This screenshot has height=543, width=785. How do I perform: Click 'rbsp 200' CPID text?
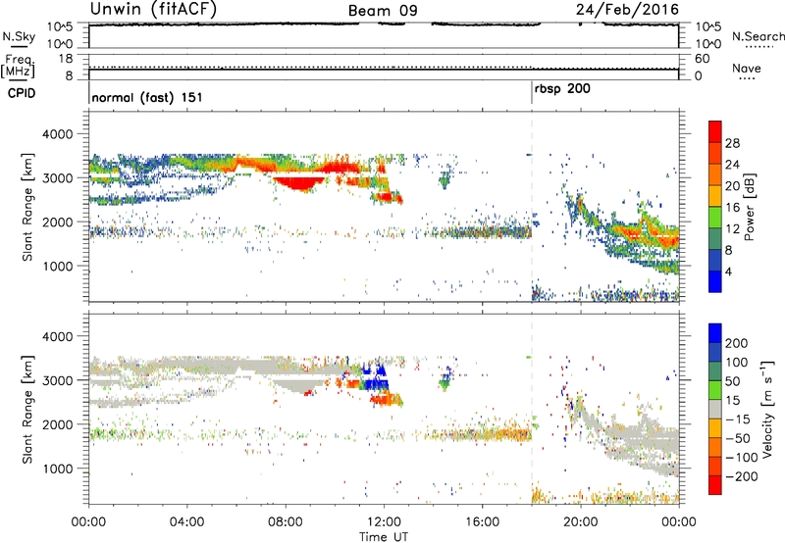coord(562,89)
